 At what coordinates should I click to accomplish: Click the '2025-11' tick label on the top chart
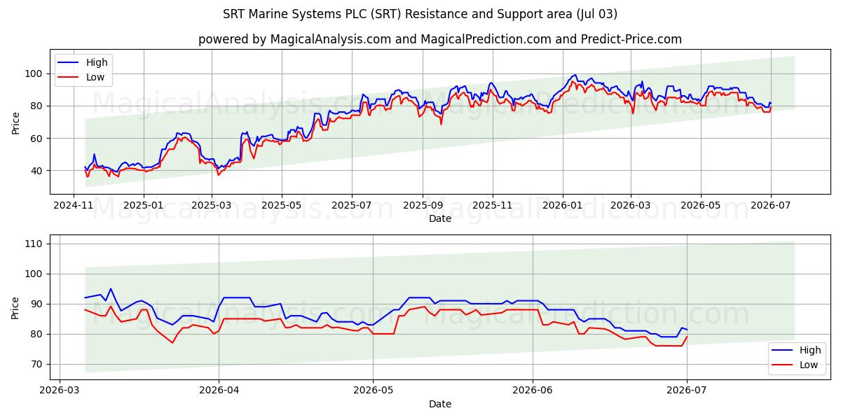[493, 206]
